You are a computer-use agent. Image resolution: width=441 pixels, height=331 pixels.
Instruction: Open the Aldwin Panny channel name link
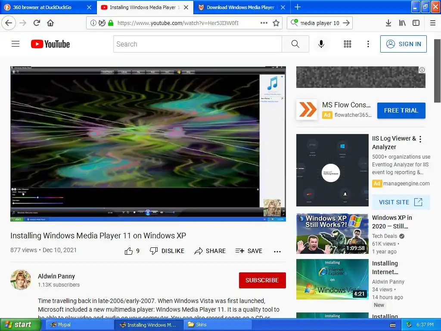pos(56,276)
